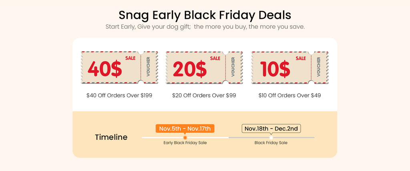Click the VOUCHER stub on 20$ coupon

[233, 67]
